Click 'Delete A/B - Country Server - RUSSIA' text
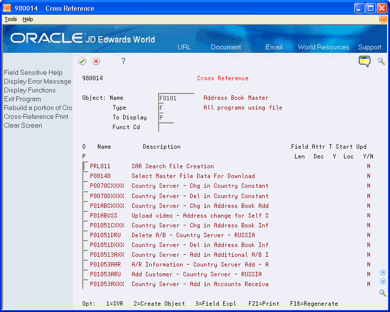This screenshot has width=390, height=312. (x=193, y=235)
